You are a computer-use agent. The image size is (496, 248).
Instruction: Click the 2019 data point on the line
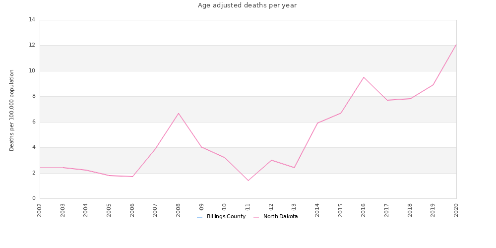click(x=433, y=85)
